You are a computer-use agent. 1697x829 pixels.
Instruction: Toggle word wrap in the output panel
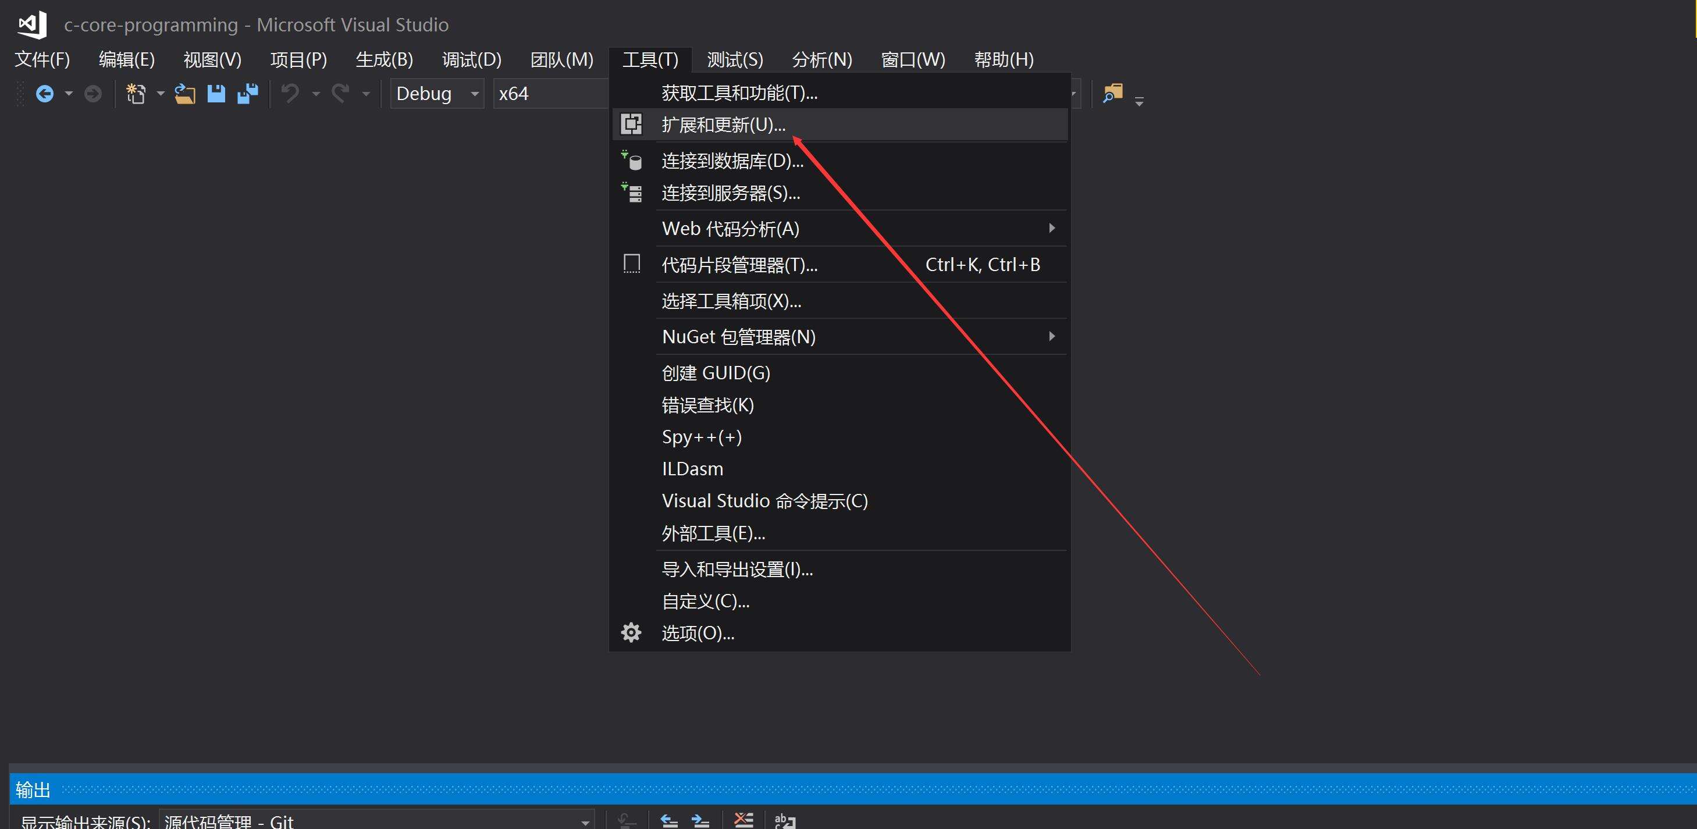pos(785,820)
